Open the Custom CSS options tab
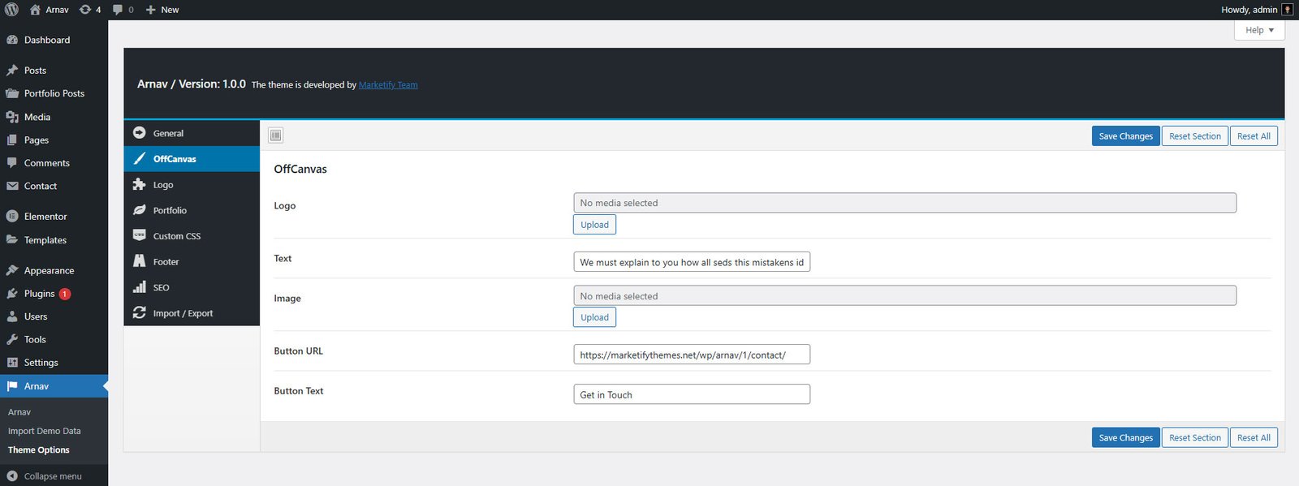The width and height of the screenshot is (1299, 486). [x=176, y=236]
